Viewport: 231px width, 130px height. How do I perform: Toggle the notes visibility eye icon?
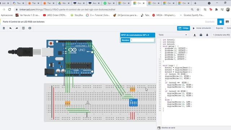pos(30,28)
